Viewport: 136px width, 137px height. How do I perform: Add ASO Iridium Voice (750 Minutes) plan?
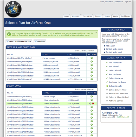pyautogui.click(x=92, y=132)
